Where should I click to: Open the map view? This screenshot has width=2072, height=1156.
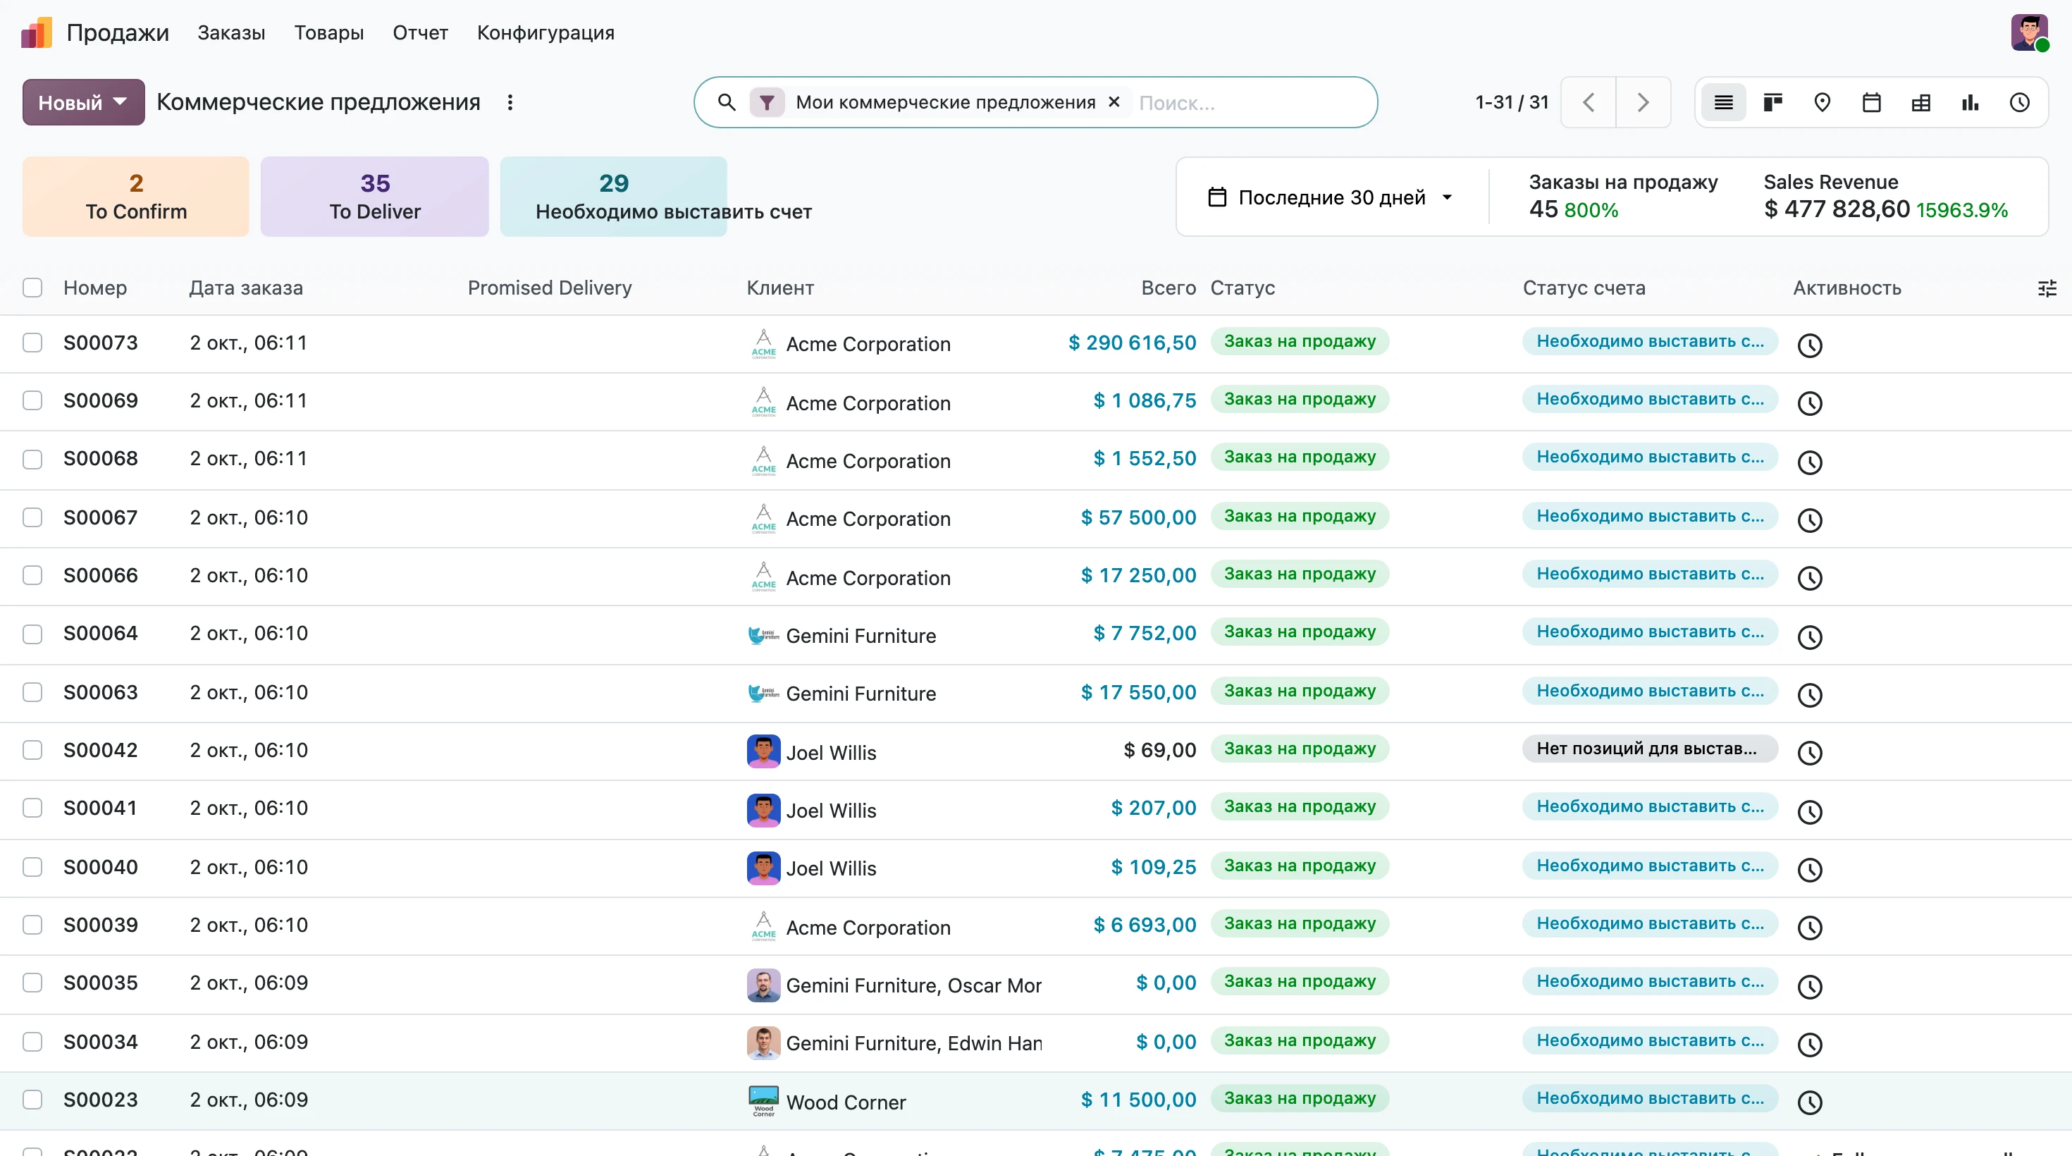[1822, 102]
